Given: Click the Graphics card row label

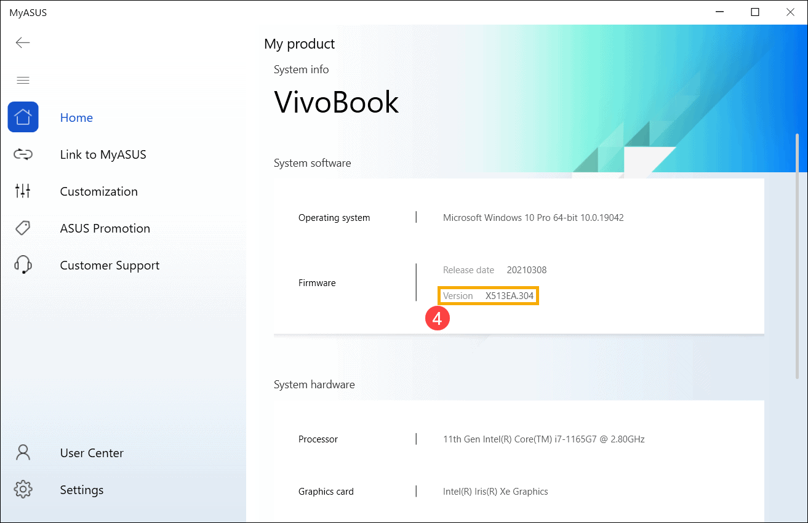Looking at the screenshot, I should pyautogui.click(x=326, y=492).
